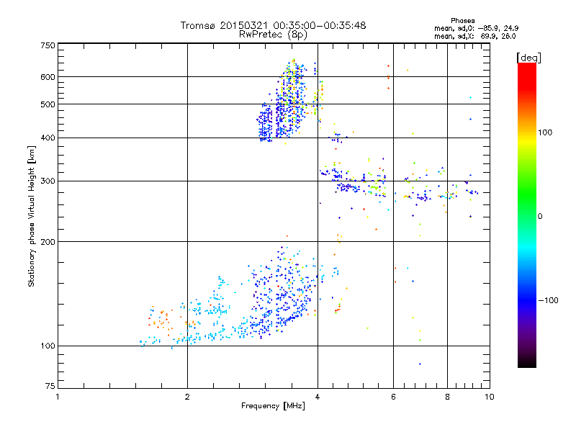Click the '[deg]' colorbar unit label
576x432 pixels.
[528, 58]
